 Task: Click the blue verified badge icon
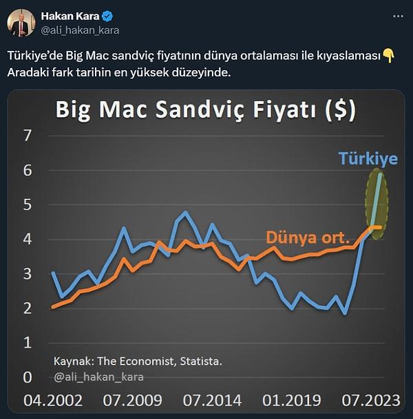pyautogui.click(x=107, y=17)
